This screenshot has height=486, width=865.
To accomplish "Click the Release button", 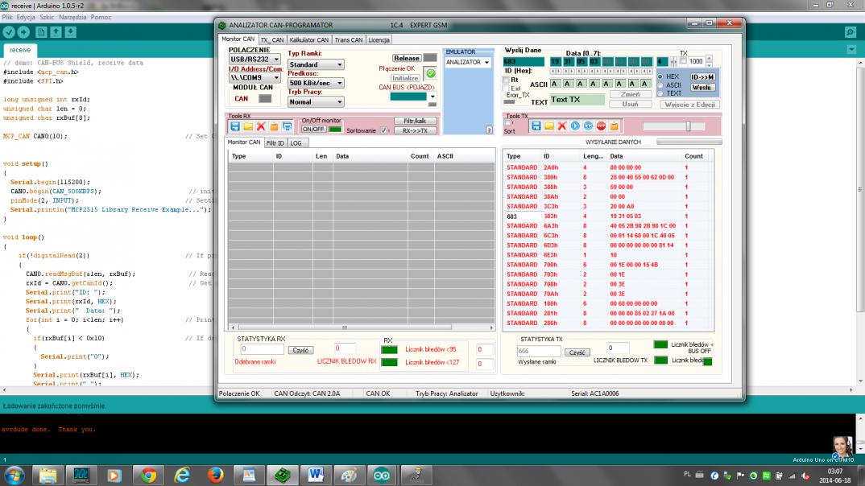I will (407, 58).
